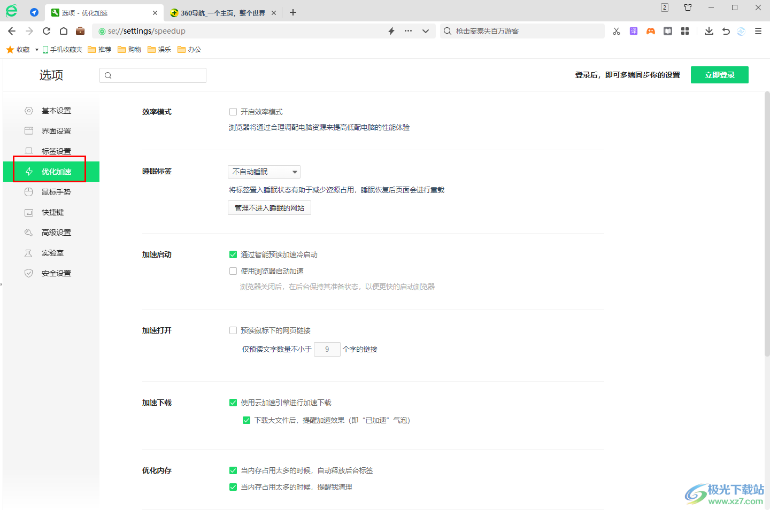This screenshot has width=770, height=510.
Task: Click the lightning speed mode icon
Action: coord(391,31)
